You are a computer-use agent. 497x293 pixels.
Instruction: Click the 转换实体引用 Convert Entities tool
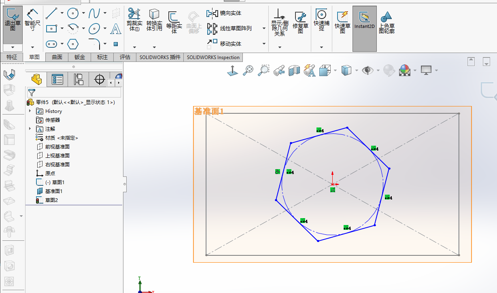click(154, 20)
